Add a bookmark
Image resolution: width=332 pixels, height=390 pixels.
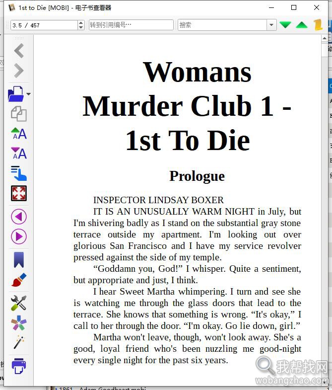tap(19, 260)
